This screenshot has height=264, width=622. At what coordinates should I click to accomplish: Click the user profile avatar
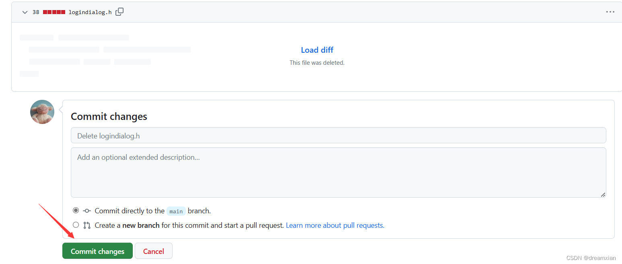[42, 111]
